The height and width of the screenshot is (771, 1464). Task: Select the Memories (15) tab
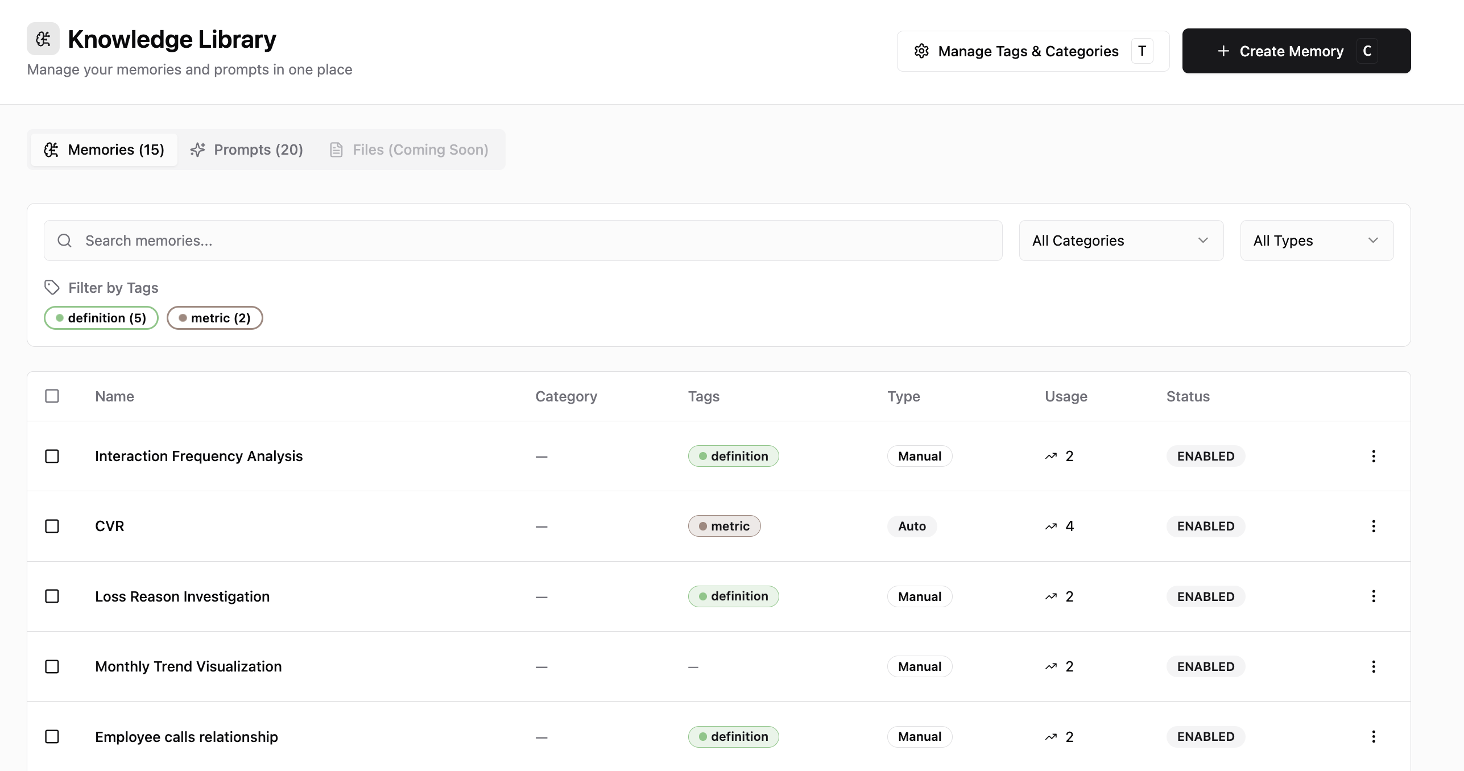click(104, 150)
